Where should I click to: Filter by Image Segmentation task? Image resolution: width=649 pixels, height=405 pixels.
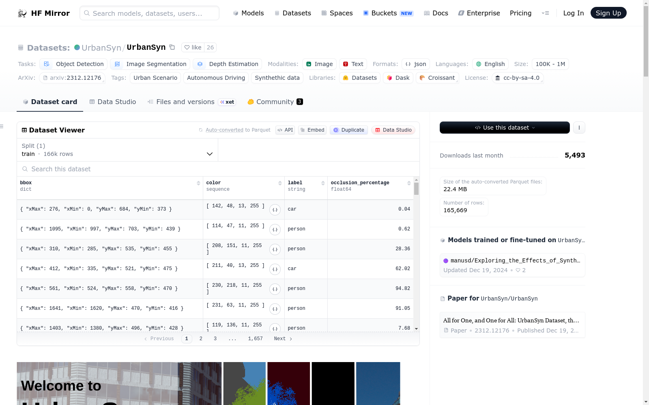pos(150,64)
